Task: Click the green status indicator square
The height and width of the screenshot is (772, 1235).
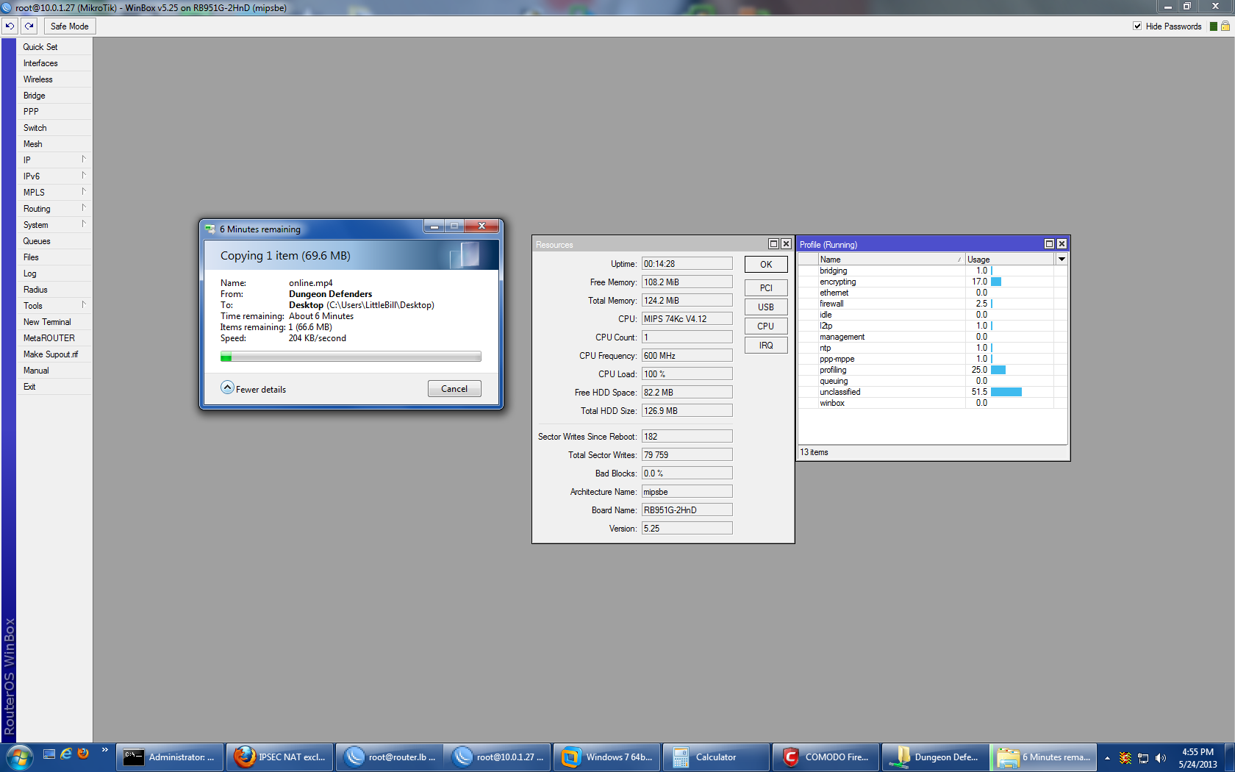Action: (x=1214, y=26)
